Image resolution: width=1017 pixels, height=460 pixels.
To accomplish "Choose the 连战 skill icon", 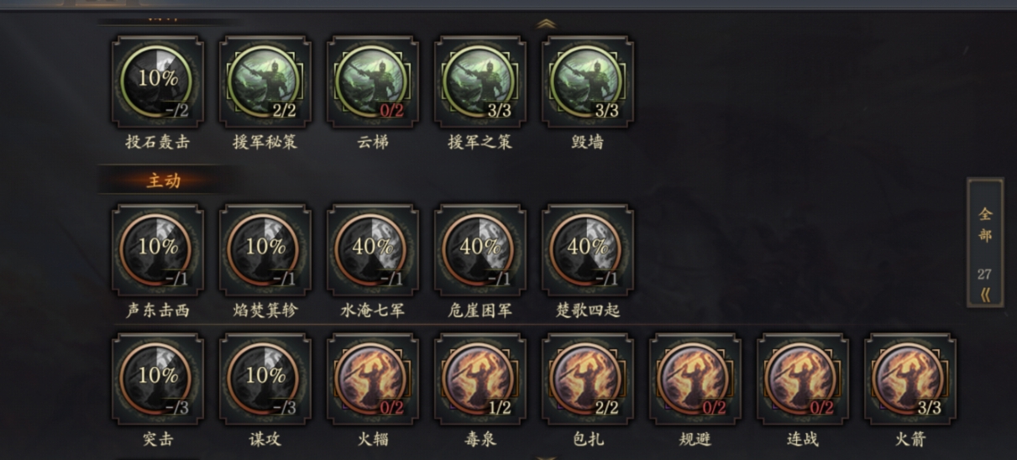I will [x=803, y=379].
